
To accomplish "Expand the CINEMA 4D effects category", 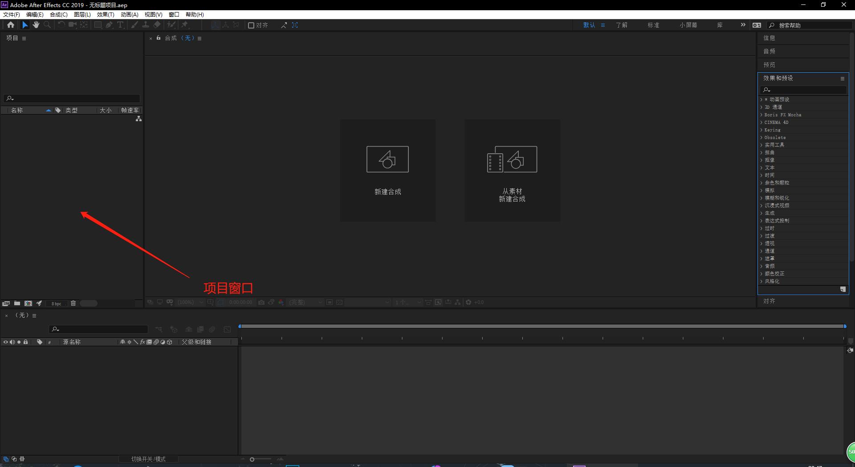I will pyautogui.click(x=761, y=122).
